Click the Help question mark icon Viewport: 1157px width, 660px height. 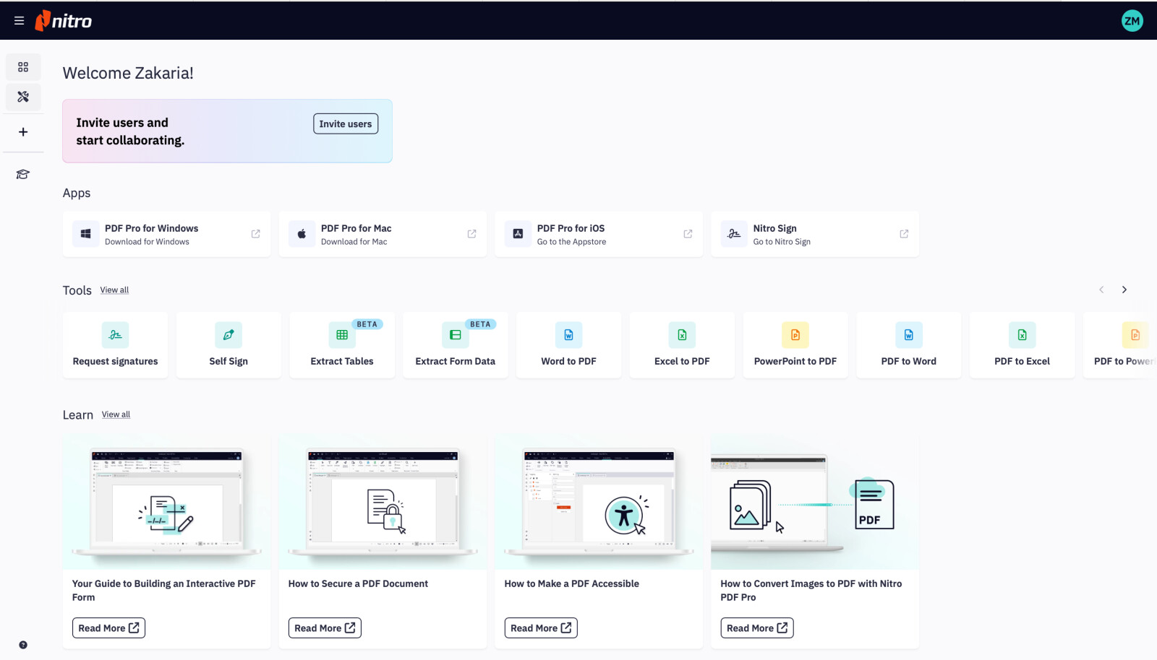23,644
